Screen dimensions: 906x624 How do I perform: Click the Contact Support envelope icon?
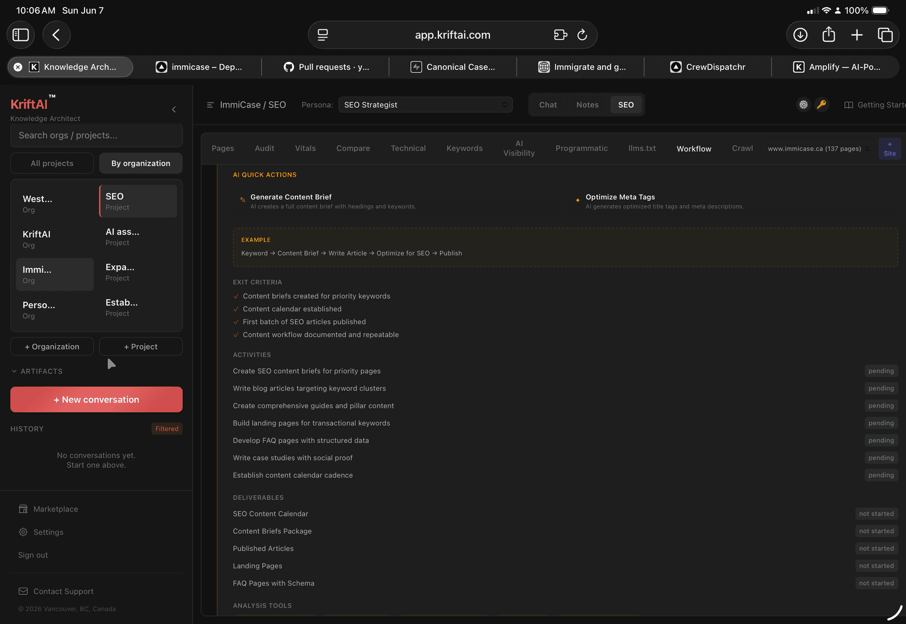tap(23, 591)
